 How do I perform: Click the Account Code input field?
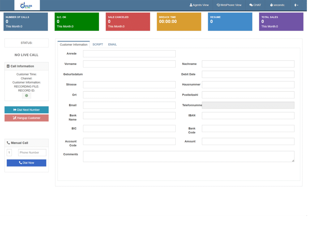pyautogui.click(x=129, y=142)
